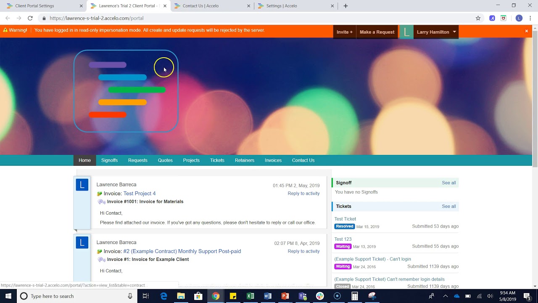Open the Can't login support ticket

coord(372,259)
